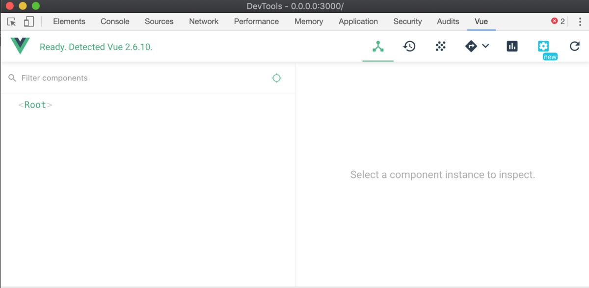This screenshot has width=589, height=288.
Task: Open the new Settings gear
Action: 543,46
